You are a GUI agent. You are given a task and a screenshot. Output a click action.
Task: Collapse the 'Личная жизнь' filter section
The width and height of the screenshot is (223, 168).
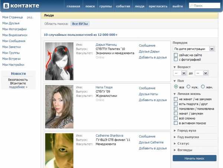pos(175,94)
